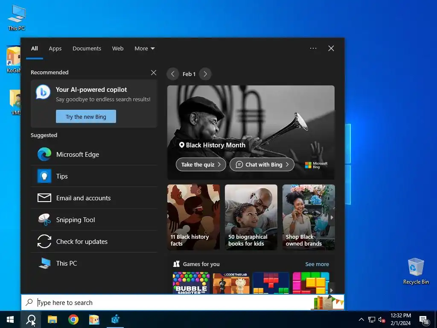Viewport: 437px width, 328px height.
Task: Open File Explorer from the taskbar
Action: point(52,319)
